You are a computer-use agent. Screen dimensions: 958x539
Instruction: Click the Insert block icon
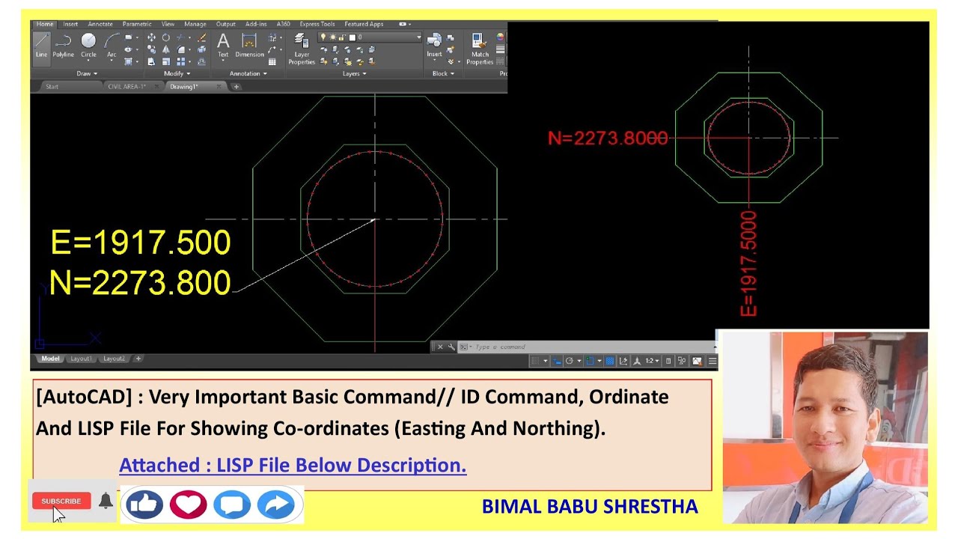coord(434,45)
